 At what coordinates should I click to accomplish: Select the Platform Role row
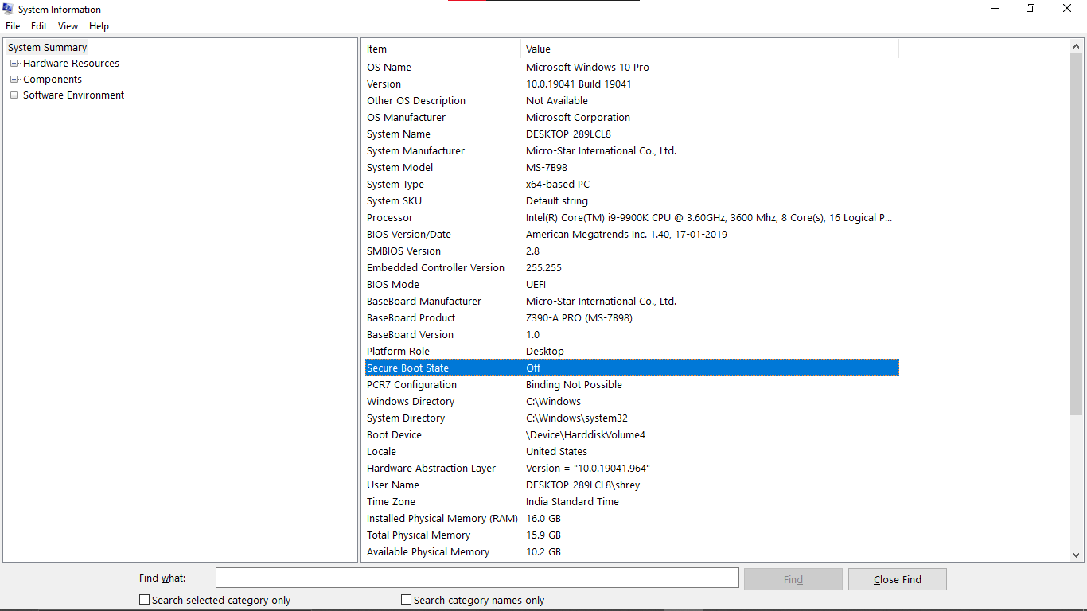(x=632, y=352)
